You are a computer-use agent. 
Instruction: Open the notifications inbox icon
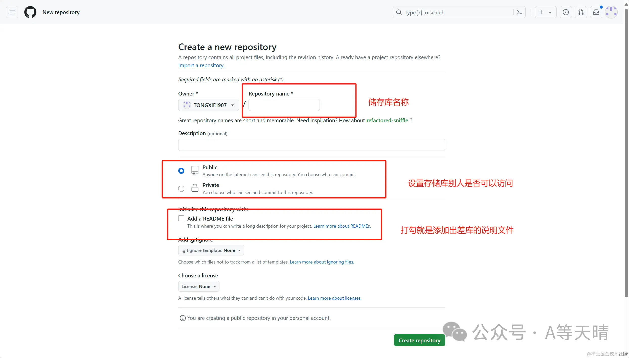(596, 12)
